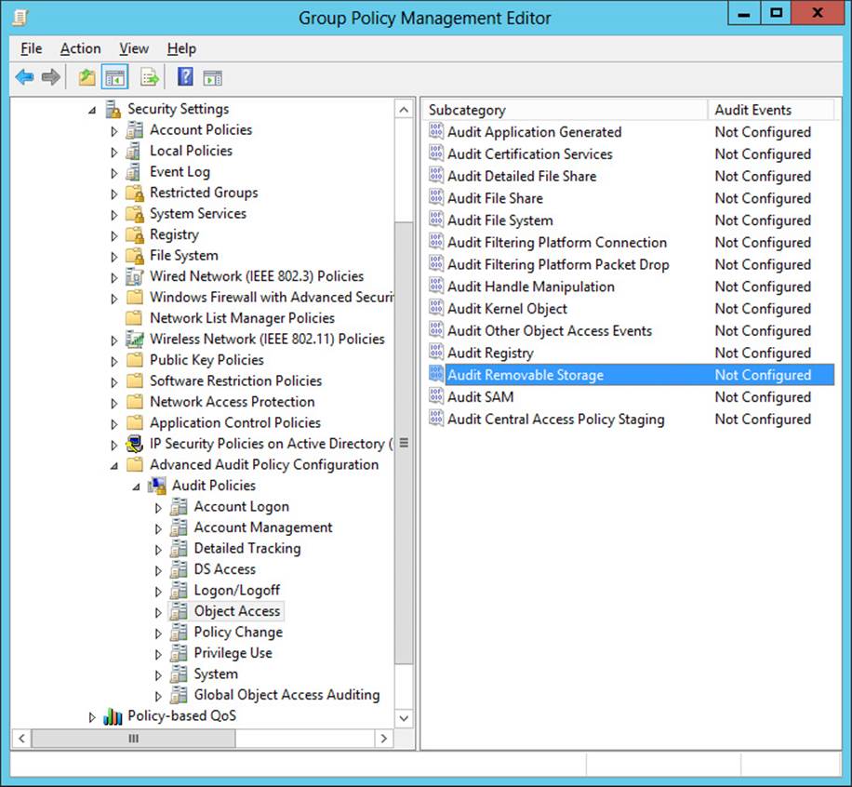852x787 pixels.
Task: Click the Policy-based QoS chart icon
Action: coord(113,716)
